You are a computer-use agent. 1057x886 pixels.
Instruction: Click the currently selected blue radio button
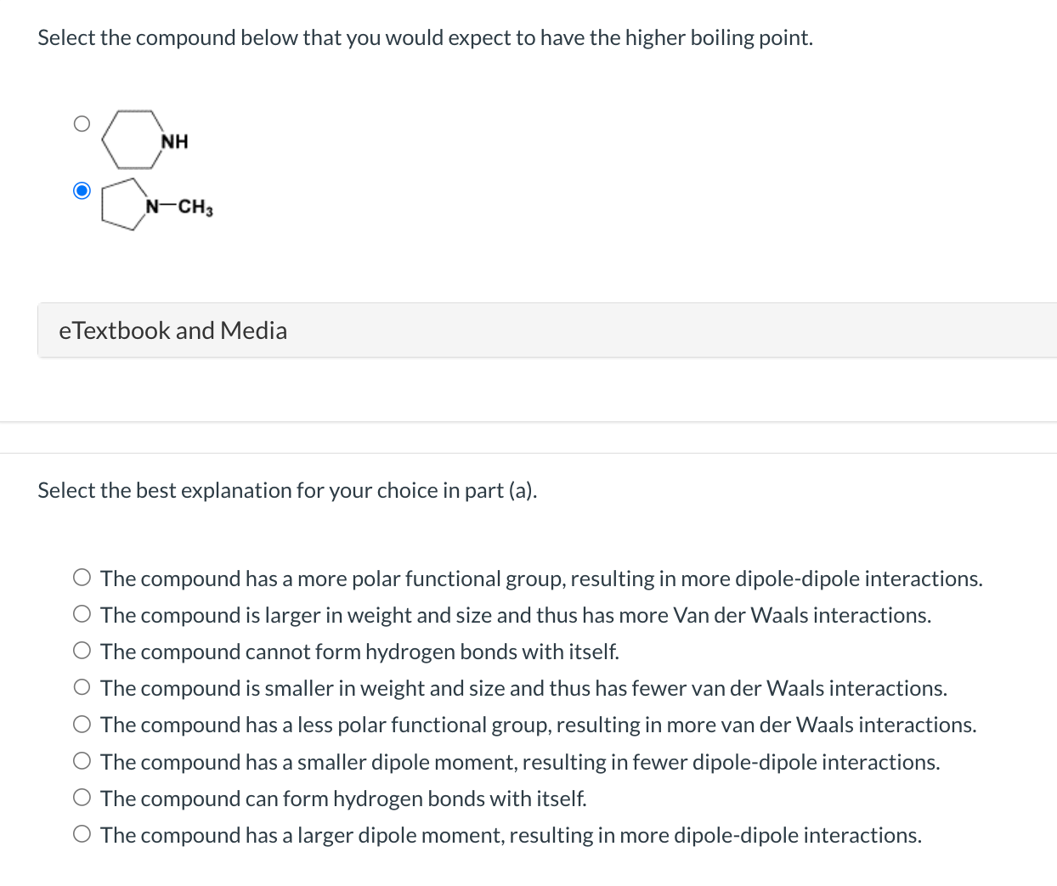click(x=82, y=190)
